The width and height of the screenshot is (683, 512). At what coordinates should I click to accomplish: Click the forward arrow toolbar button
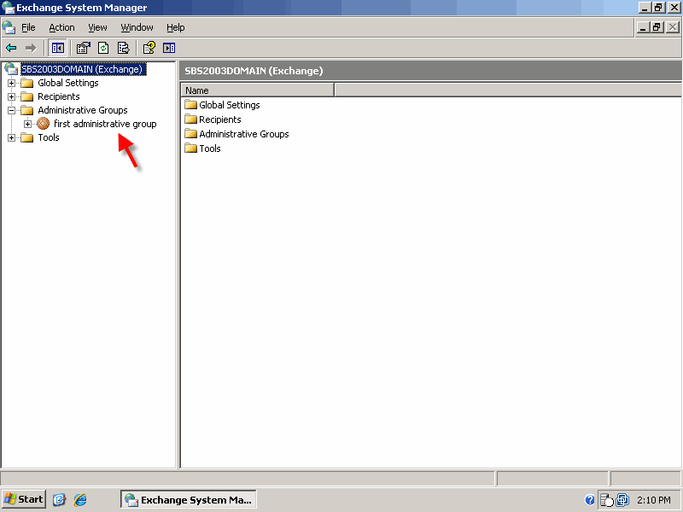[x=31, y=48]
